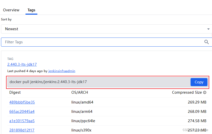Click the Compressed Size info icon
Screen dimensions: 212x134
(x=205, y=92)
